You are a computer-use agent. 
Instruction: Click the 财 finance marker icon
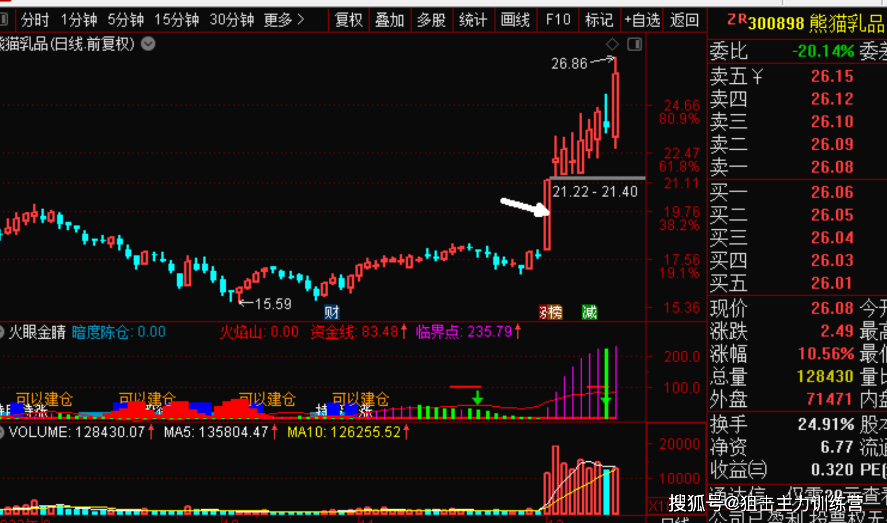[x=332, y=312]
